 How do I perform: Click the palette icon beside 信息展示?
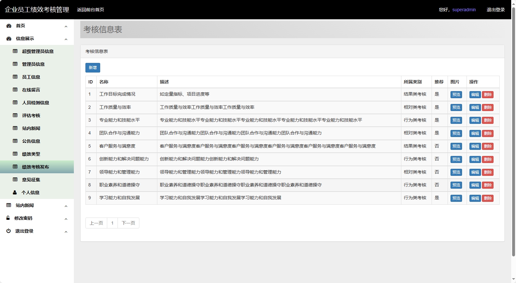pyautogui.click(x=9, y=39)
